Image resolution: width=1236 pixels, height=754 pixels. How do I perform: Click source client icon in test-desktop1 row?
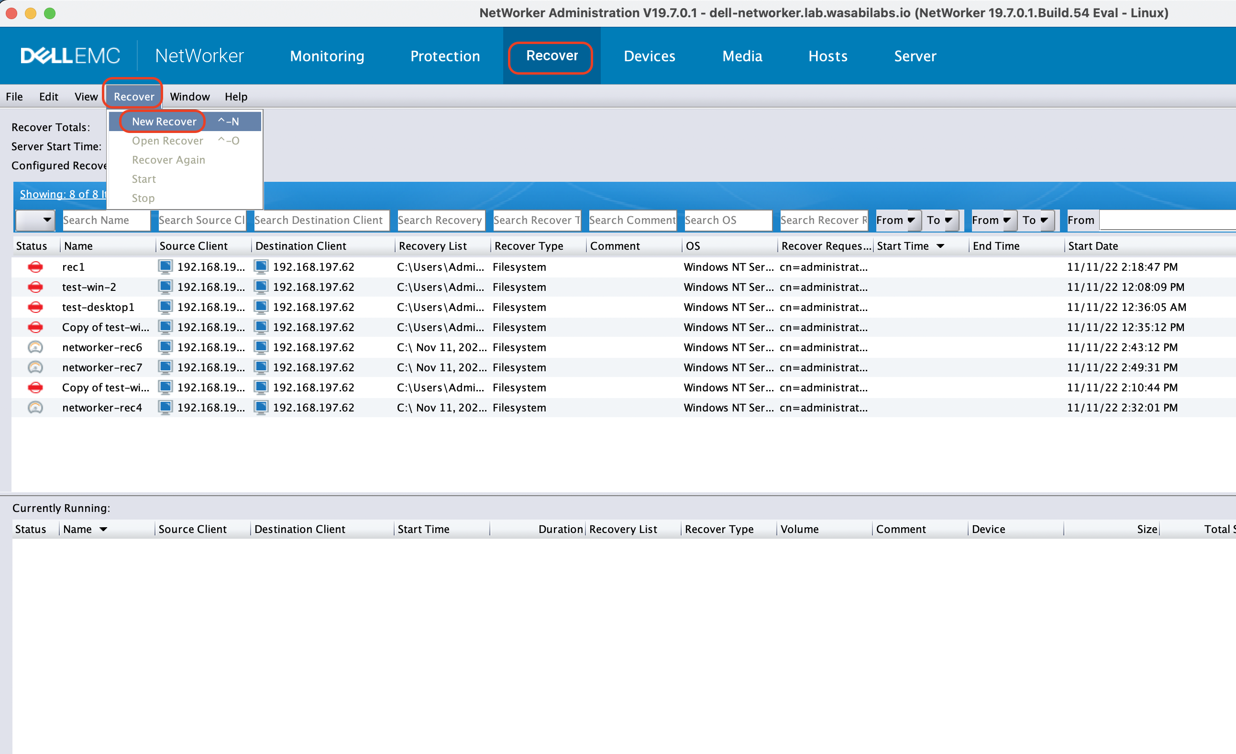[166, 307]
